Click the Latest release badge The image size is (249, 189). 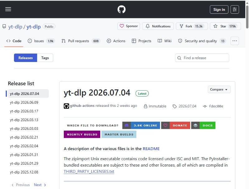(x=142, y=93)
